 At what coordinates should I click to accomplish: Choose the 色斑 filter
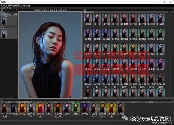(x=67, y=109)
